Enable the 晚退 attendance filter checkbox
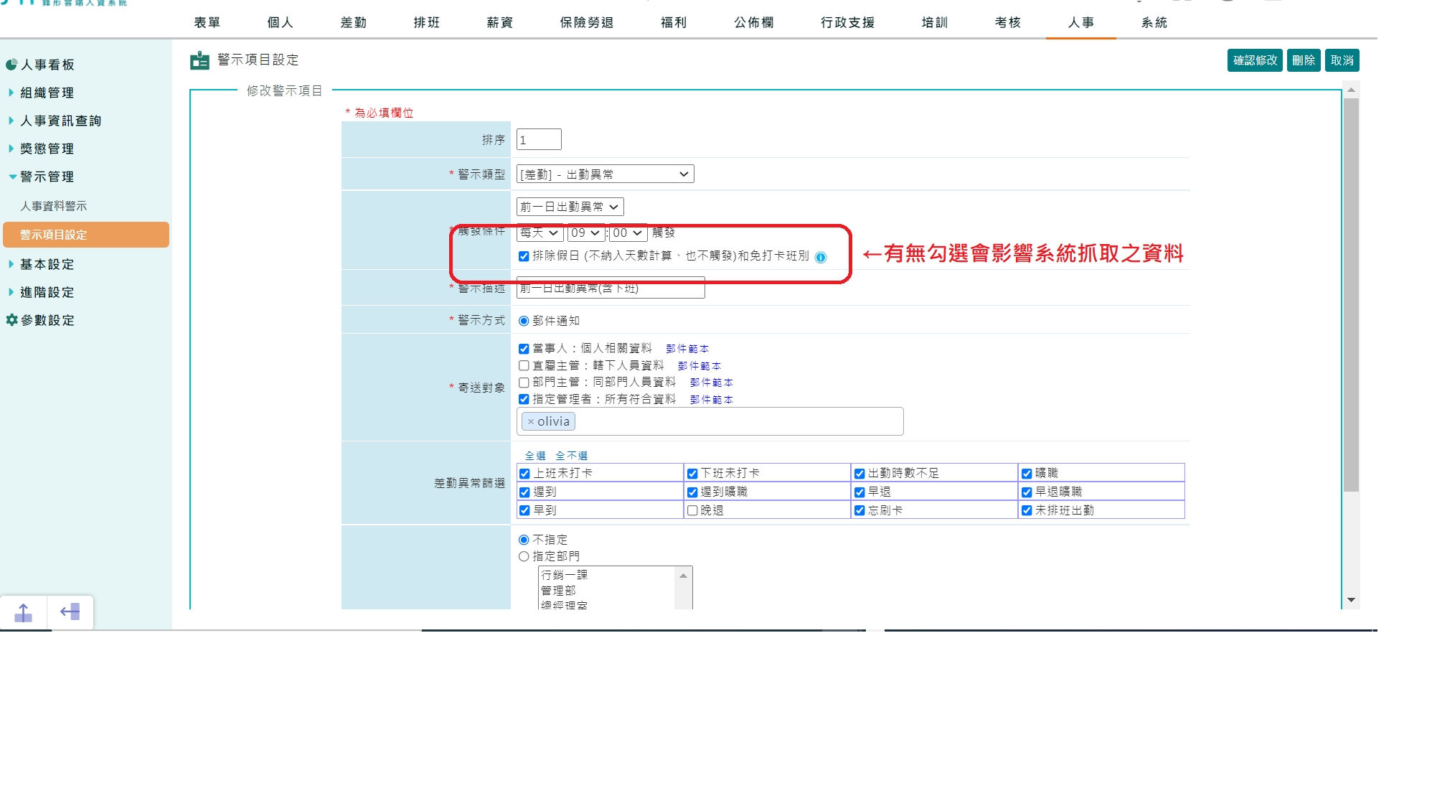 click(x=692, y=510)
